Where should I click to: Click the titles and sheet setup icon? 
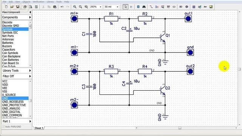[36, 7]
